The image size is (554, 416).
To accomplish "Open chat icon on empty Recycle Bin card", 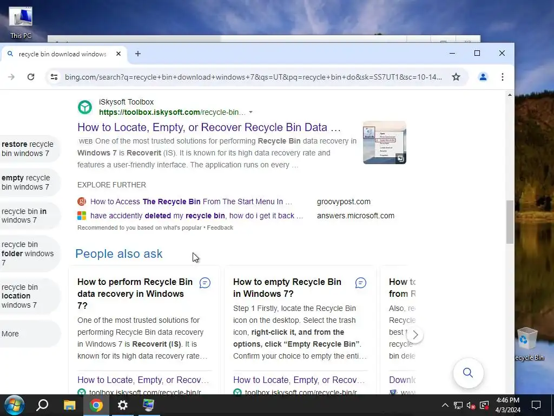I will click(x=361, y=283).
